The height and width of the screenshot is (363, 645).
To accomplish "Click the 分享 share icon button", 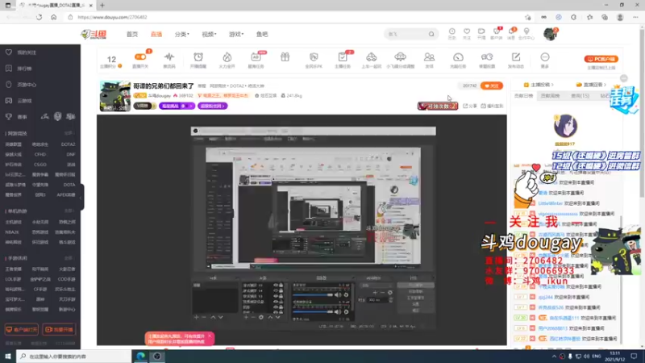I will [x=470, y=106].
